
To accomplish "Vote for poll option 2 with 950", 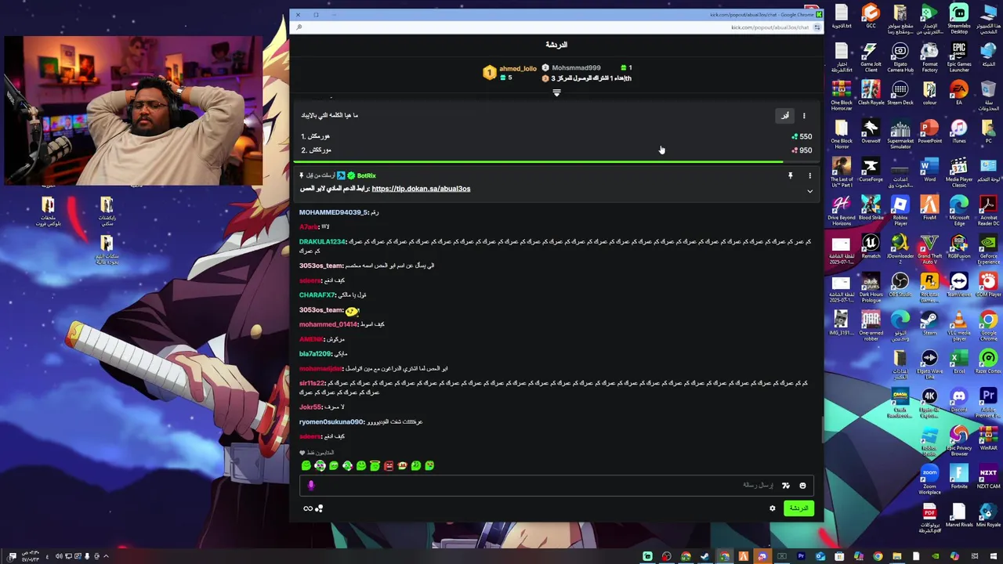I will point(556,150).
